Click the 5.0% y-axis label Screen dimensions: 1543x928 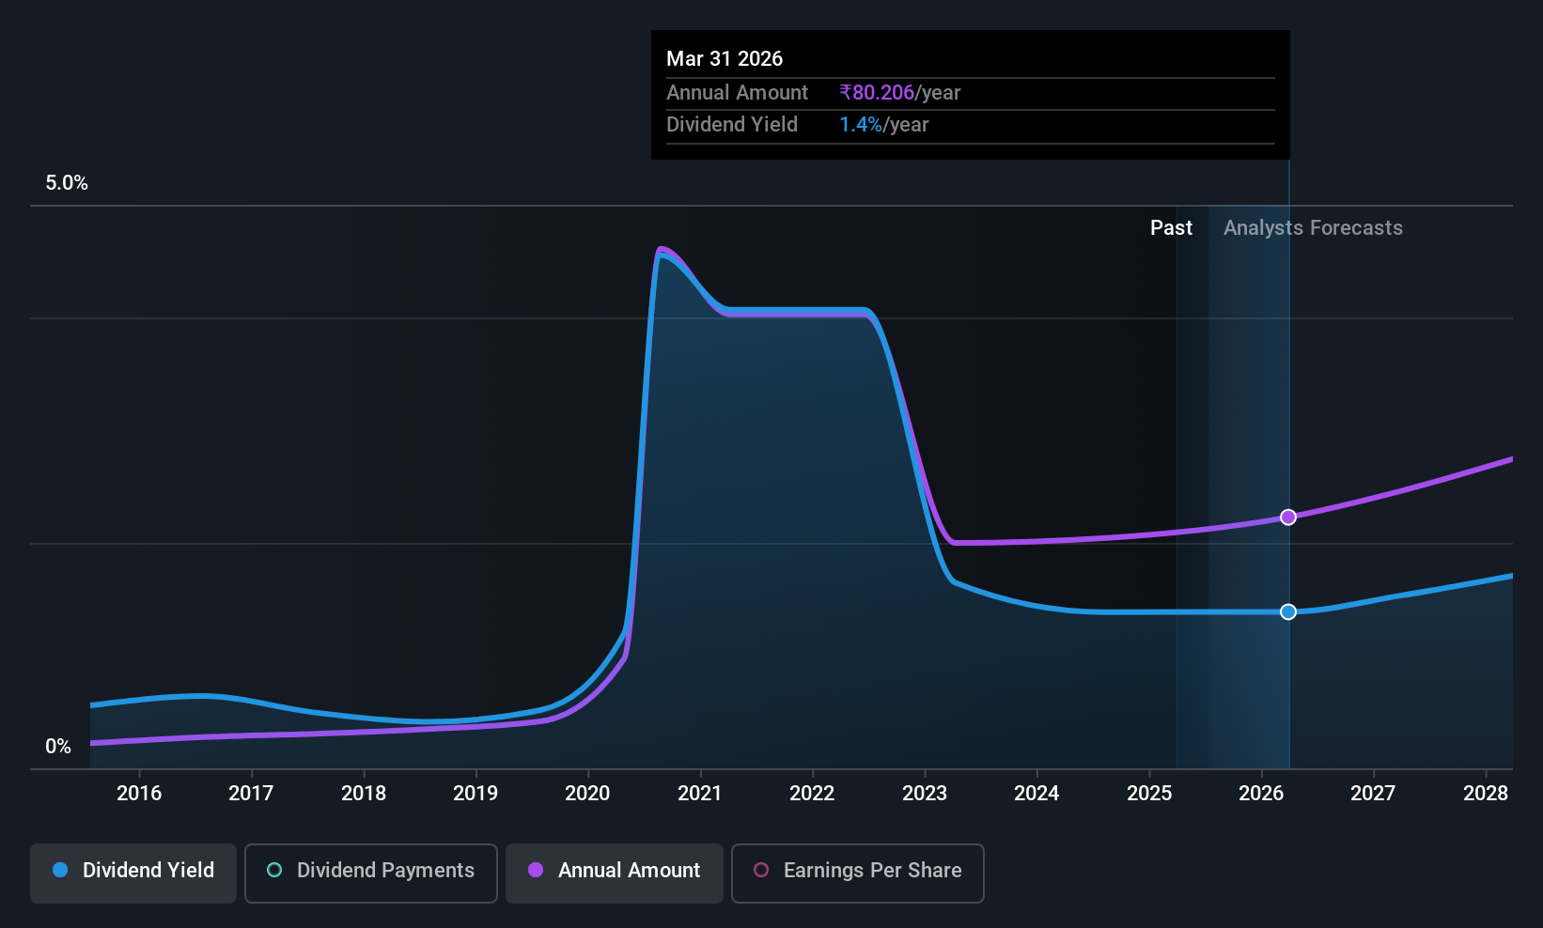pos(67,183)
